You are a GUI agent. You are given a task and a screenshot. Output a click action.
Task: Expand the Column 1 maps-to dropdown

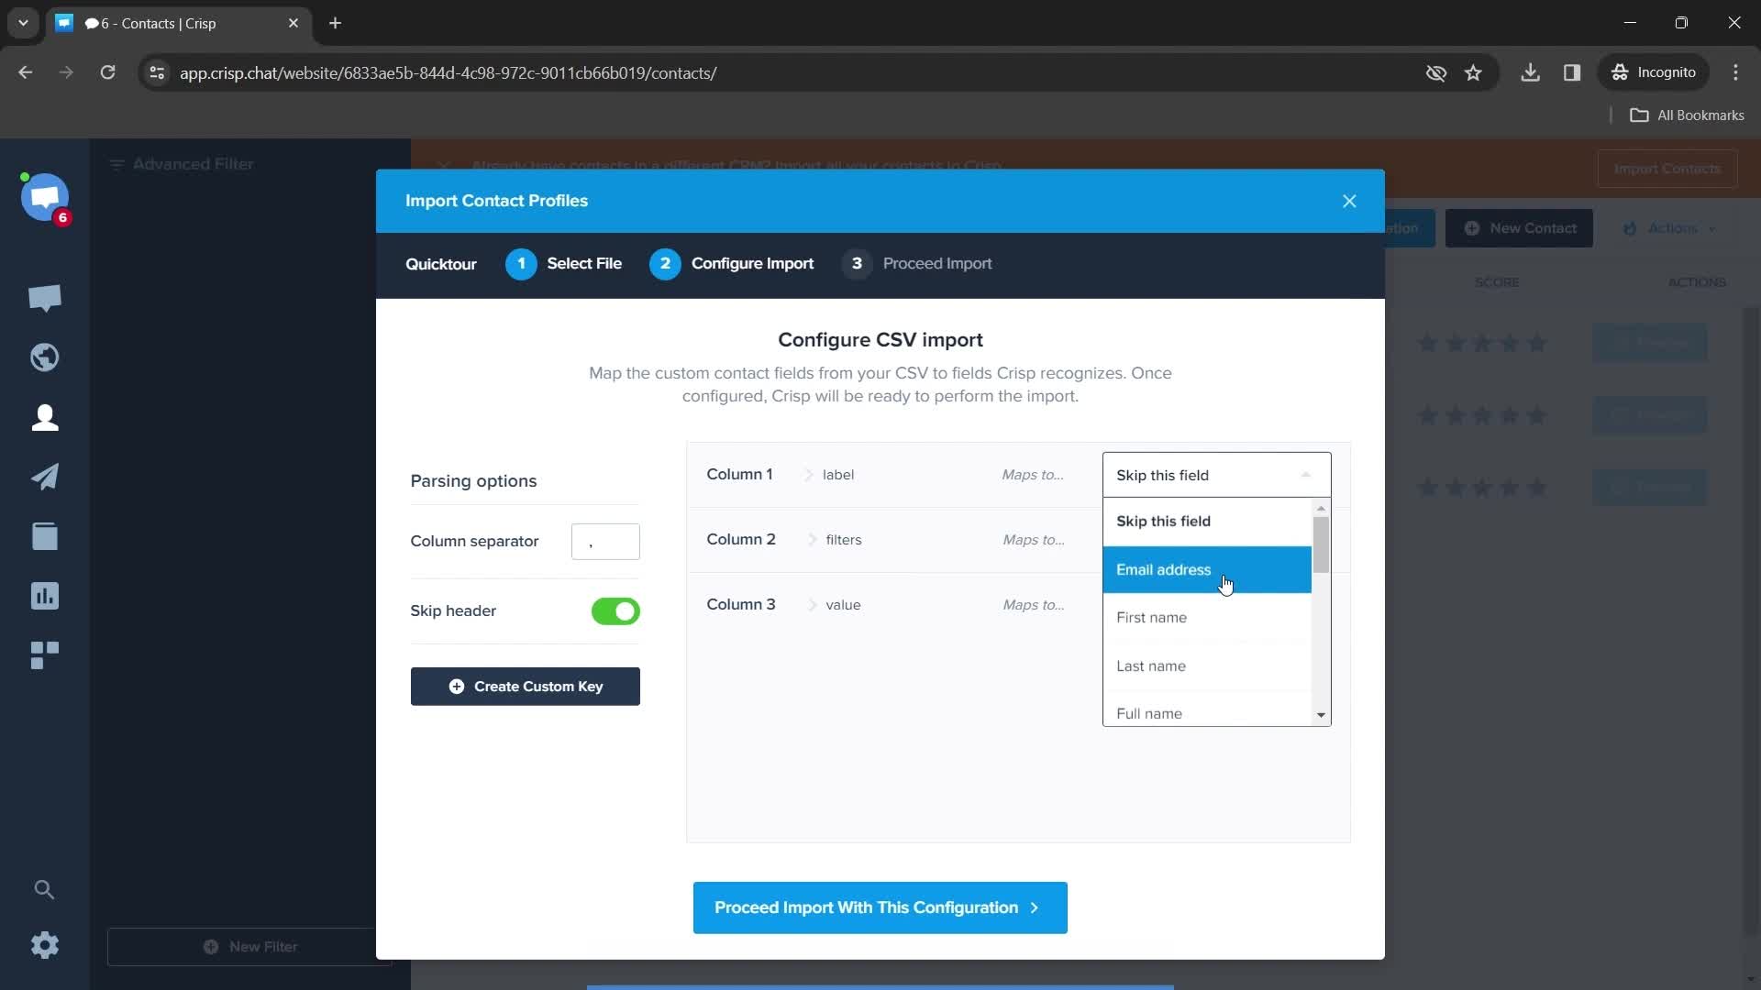[x=1215, y=474]
